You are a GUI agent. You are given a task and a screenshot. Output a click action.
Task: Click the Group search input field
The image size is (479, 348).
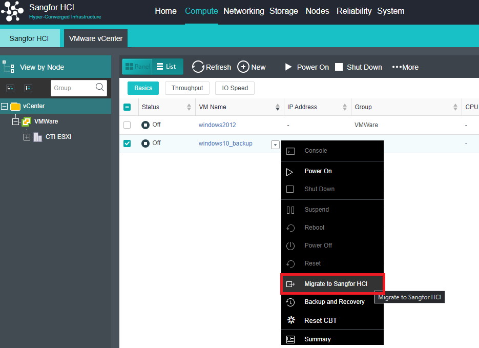(72, 88)
